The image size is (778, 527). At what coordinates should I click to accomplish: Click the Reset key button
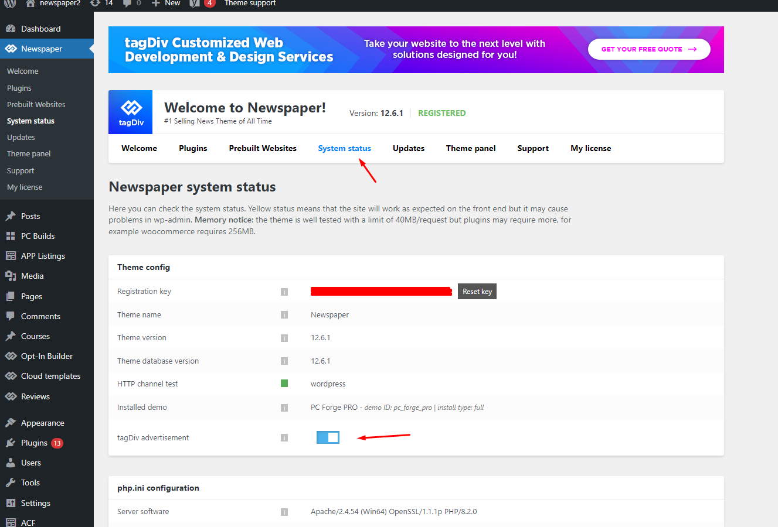(x=477, y=292)
